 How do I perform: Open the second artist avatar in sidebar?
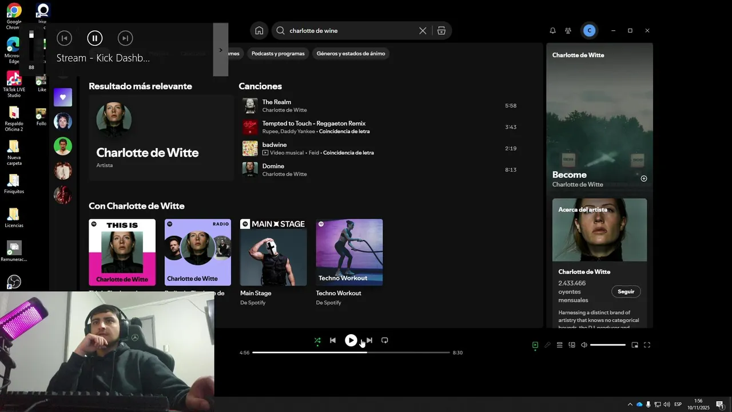(63, 121)
